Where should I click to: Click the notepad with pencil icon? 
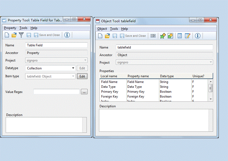[187, 36]
